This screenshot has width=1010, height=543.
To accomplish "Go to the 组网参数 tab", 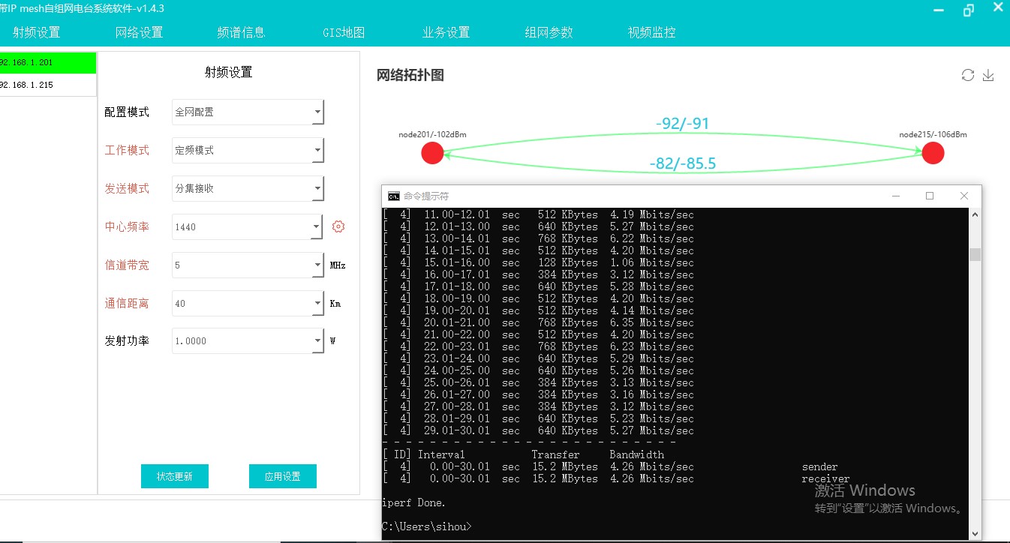I will (549, 33).
